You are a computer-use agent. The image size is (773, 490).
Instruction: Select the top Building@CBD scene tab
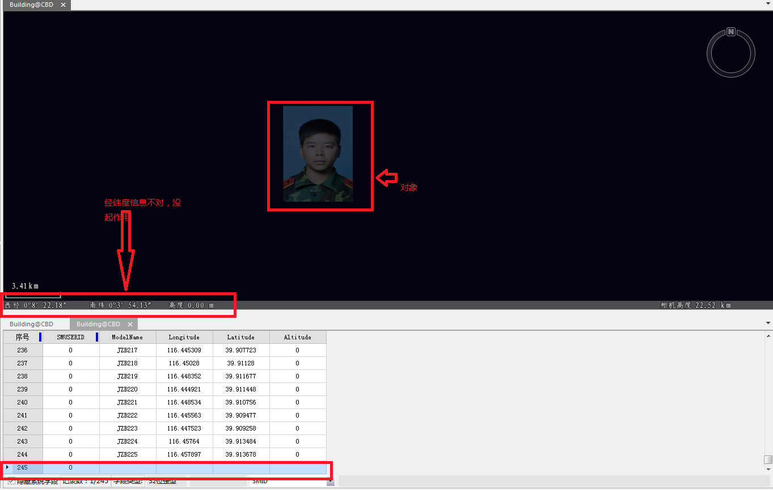[x=31, y=5]
